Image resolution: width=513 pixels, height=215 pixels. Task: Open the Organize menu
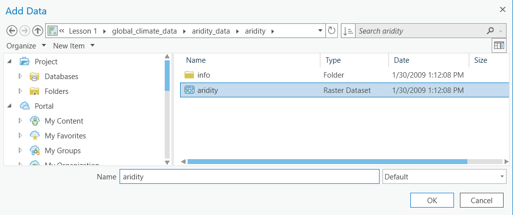click(x=26, y=46)
